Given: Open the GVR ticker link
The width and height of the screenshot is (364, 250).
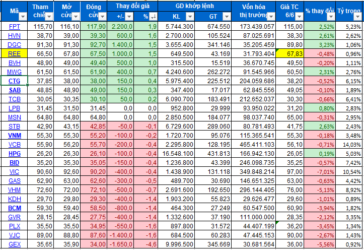Looking at the screenshot, I should [15, 217].
